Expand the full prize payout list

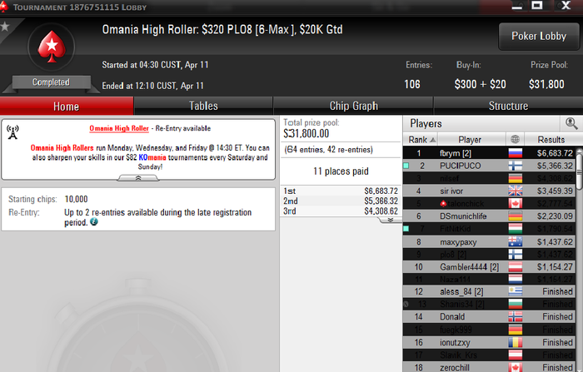coord(390,220)
